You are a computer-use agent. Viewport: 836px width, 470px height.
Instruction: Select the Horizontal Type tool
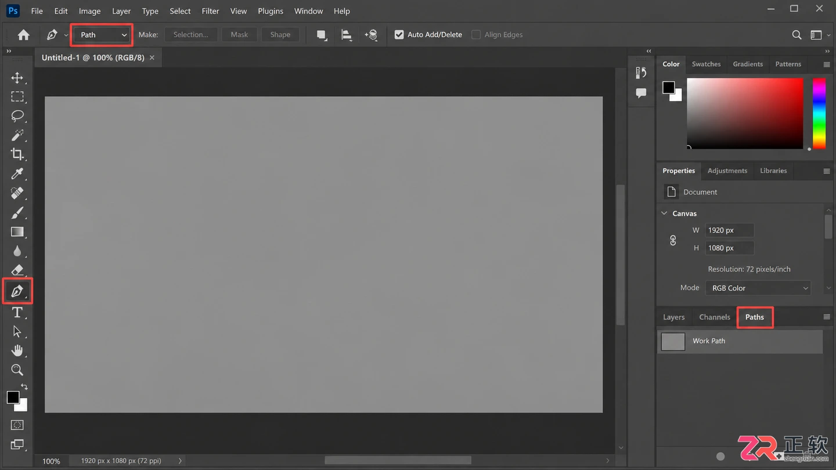pos(17,313)
